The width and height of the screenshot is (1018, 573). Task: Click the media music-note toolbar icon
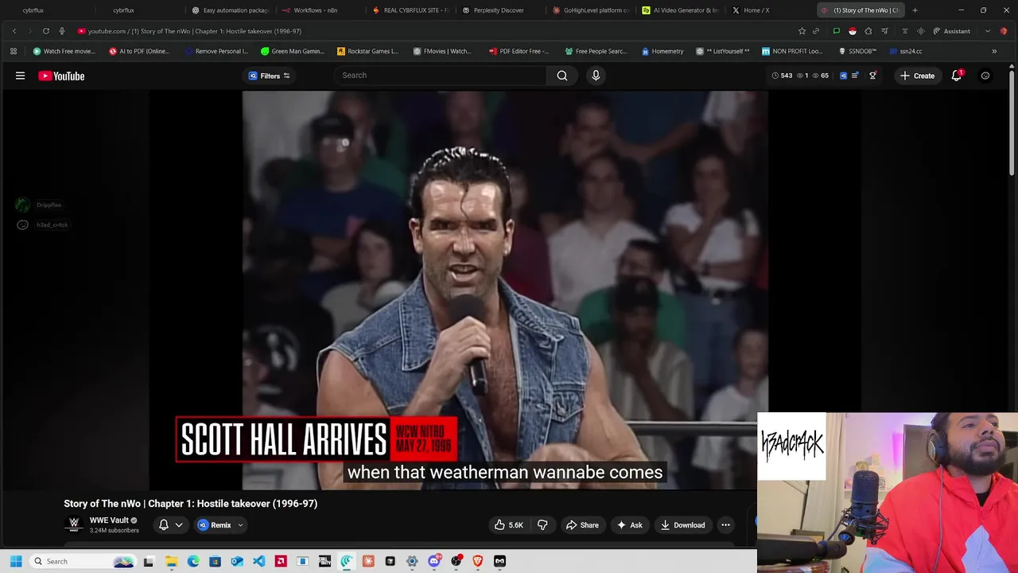[884, 31]
